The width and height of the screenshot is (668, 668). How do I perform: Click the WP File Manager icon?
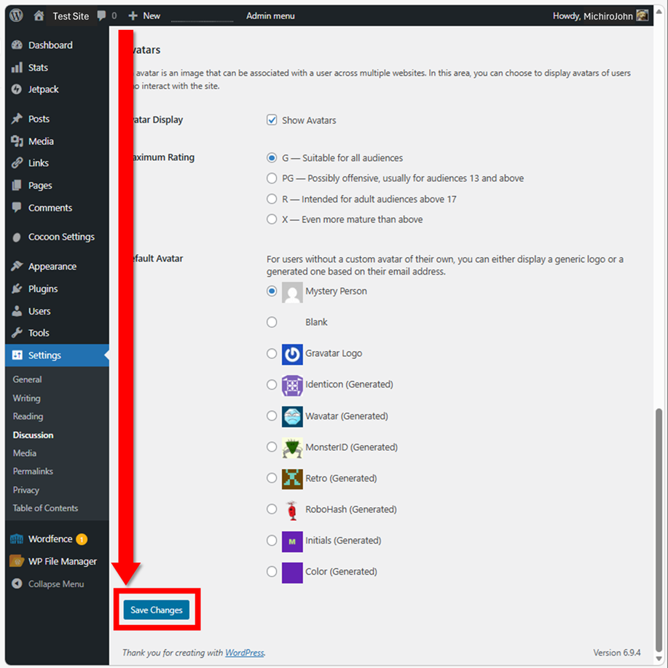pyautogui.click(x=17, y=562)
